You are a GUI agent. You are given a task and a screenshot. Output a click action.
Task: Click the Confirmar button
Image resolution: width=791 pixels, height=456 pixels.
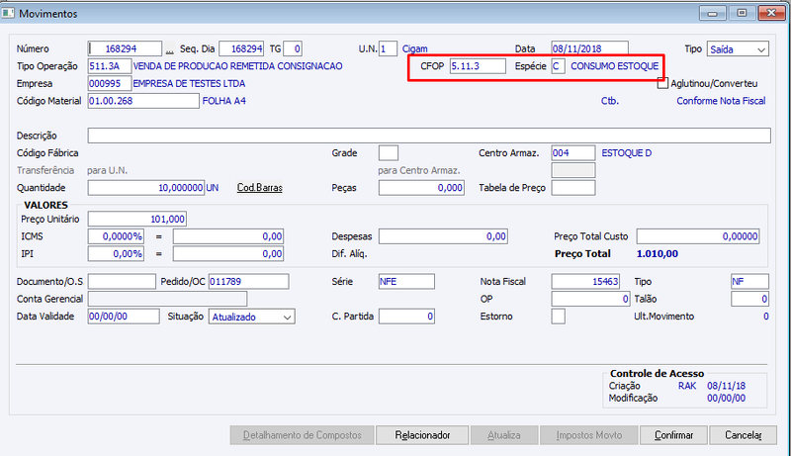click(673, 435)
